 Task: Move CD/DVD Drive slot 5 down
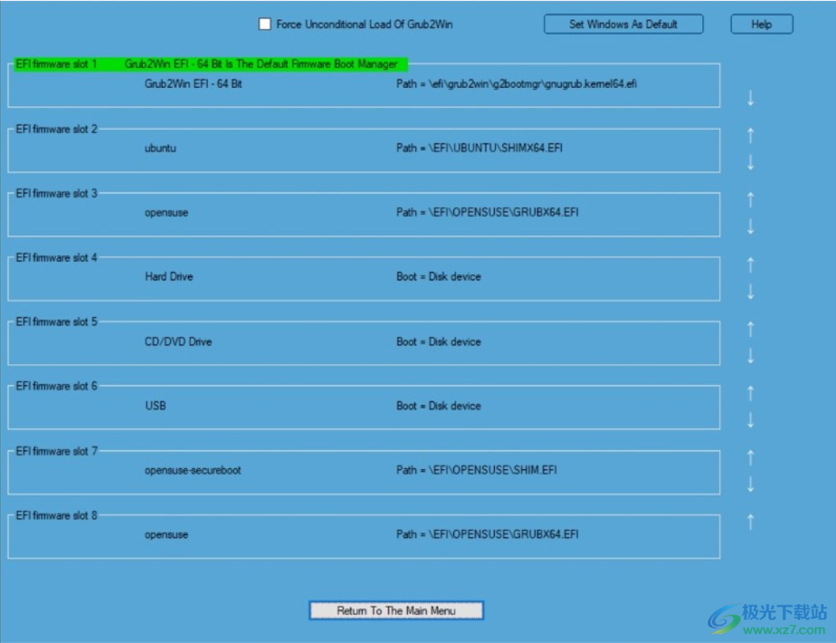pos(751,356)
